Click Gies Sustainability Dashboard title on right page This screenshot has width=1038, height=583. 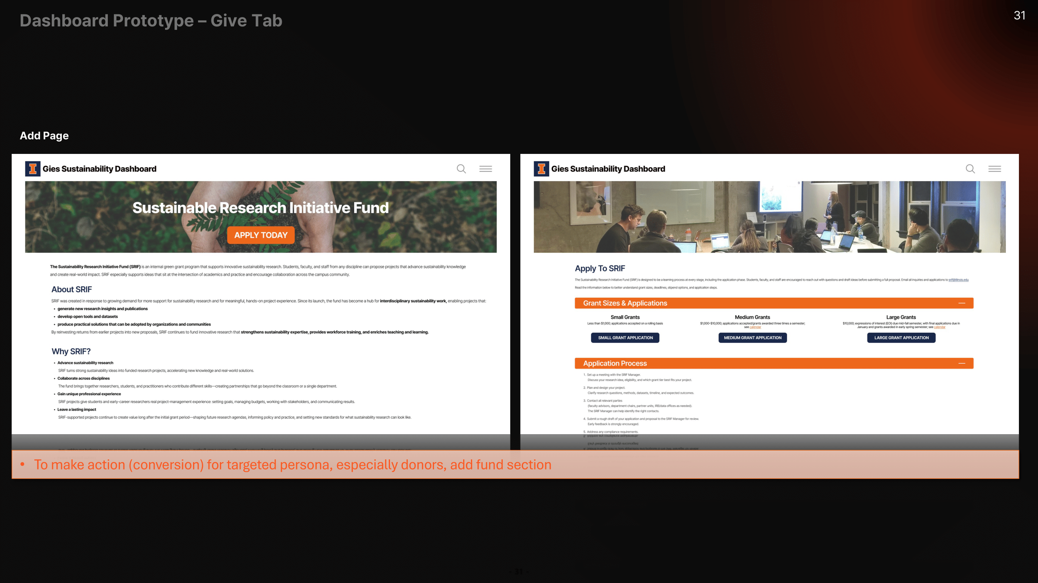click(608, 169)
